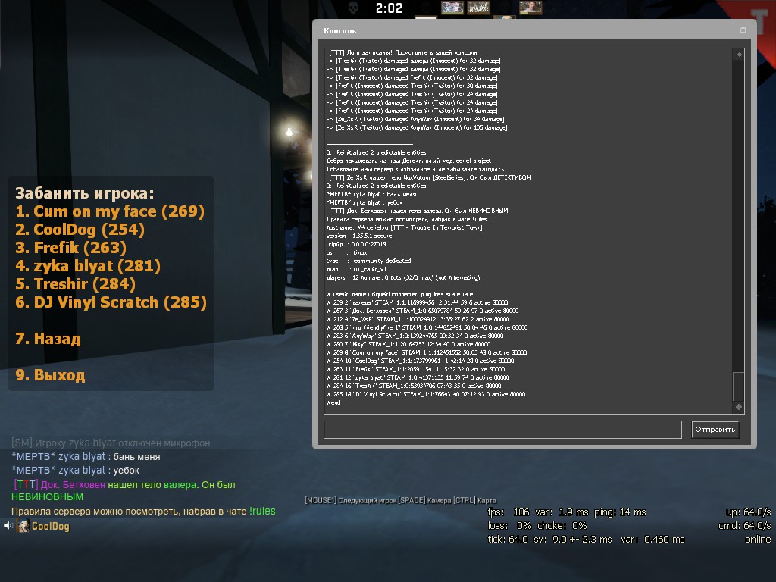Click the console scrollbar up arrow
This screenshot has height=582, width=776.
click(739, 55)
